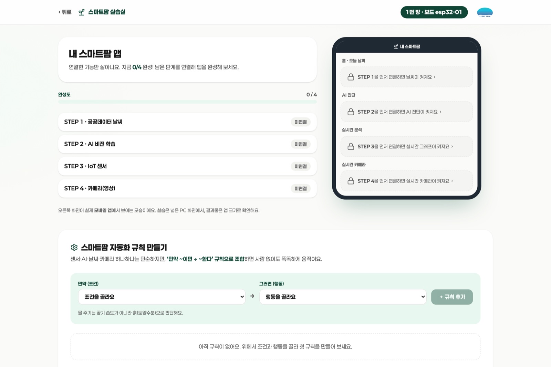Click the 홈 · 오늘 날씨 section label

[x=353, y=61]
